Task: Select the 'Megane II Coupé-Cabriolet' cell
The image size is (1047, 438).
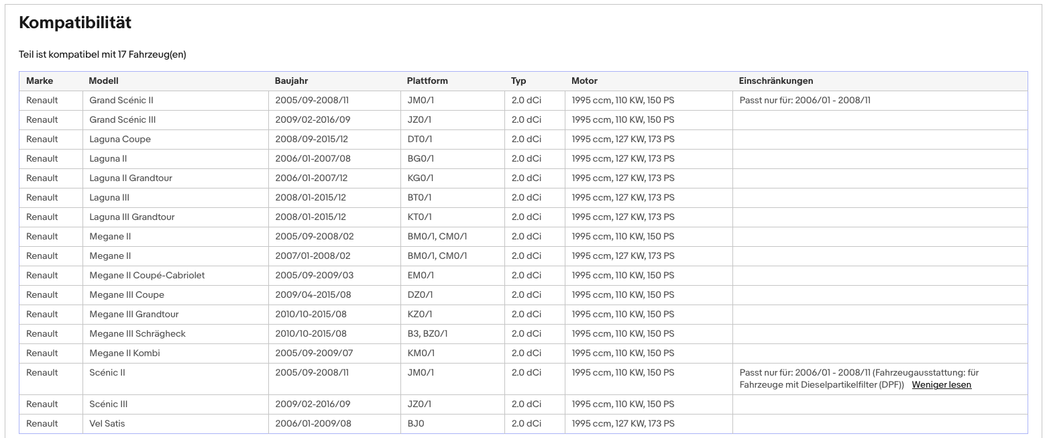Action: pos(176,275)
